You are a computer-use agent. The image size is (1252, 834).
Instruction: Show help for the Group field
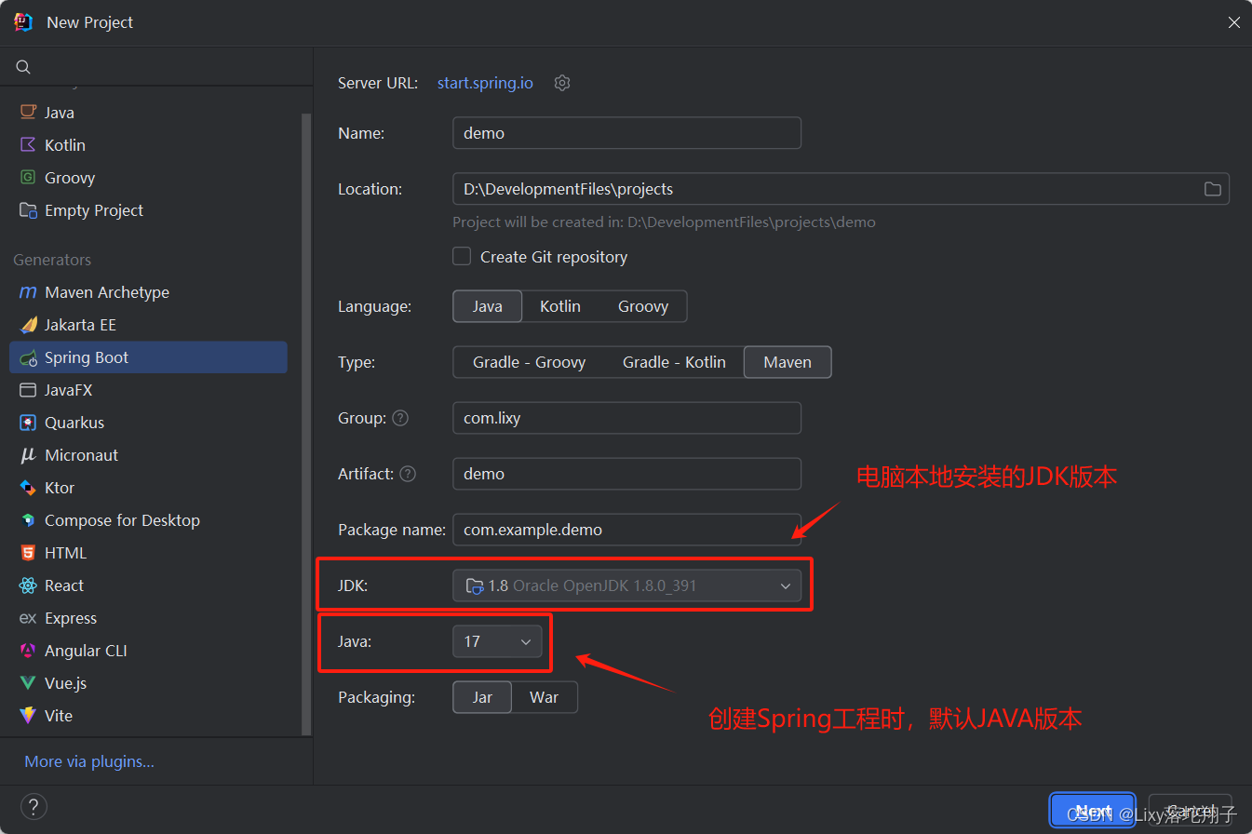coord(400,418)
